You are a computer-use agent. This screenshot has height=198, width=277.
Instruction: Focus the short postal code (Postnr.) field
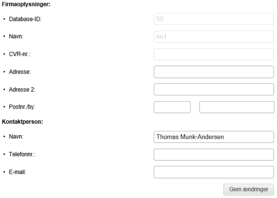172,107
